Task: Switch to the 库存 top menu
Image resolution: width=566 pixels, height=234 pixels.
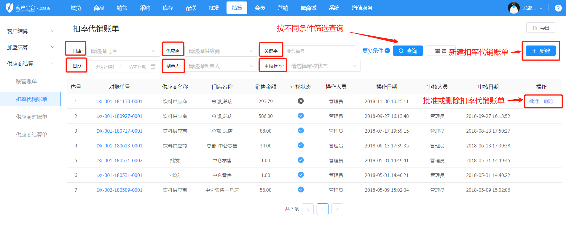Action: 168,8
